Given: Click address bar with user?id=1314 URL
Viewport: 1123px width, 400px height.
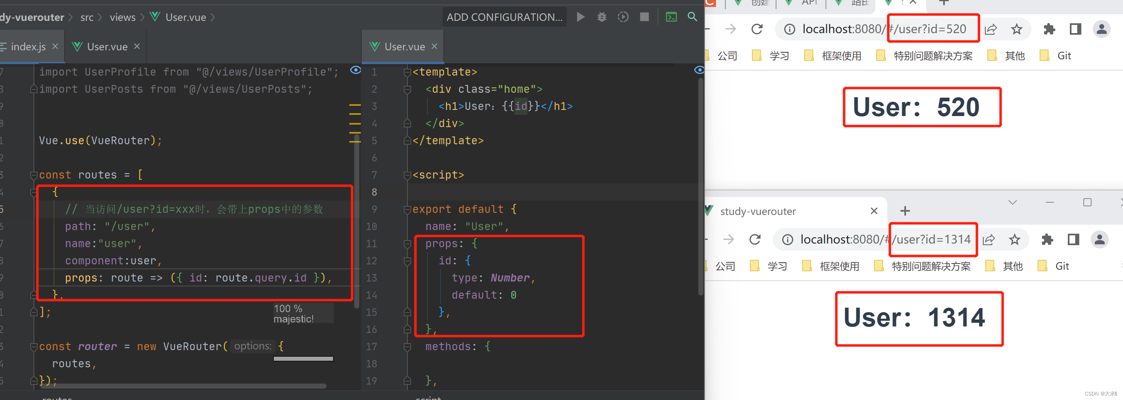Looking at the screenshot, I should click(885, 240).
